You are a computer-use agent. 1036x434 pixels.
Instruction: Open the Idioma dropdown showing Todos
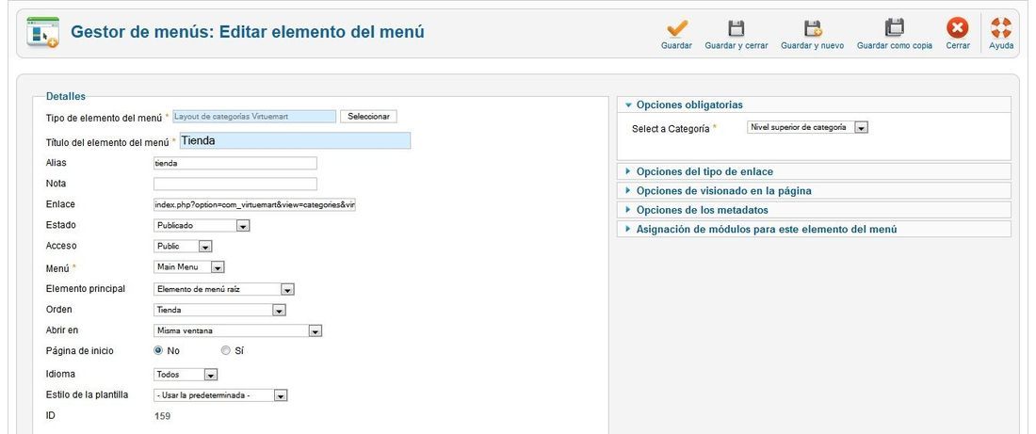coord(185,375)
